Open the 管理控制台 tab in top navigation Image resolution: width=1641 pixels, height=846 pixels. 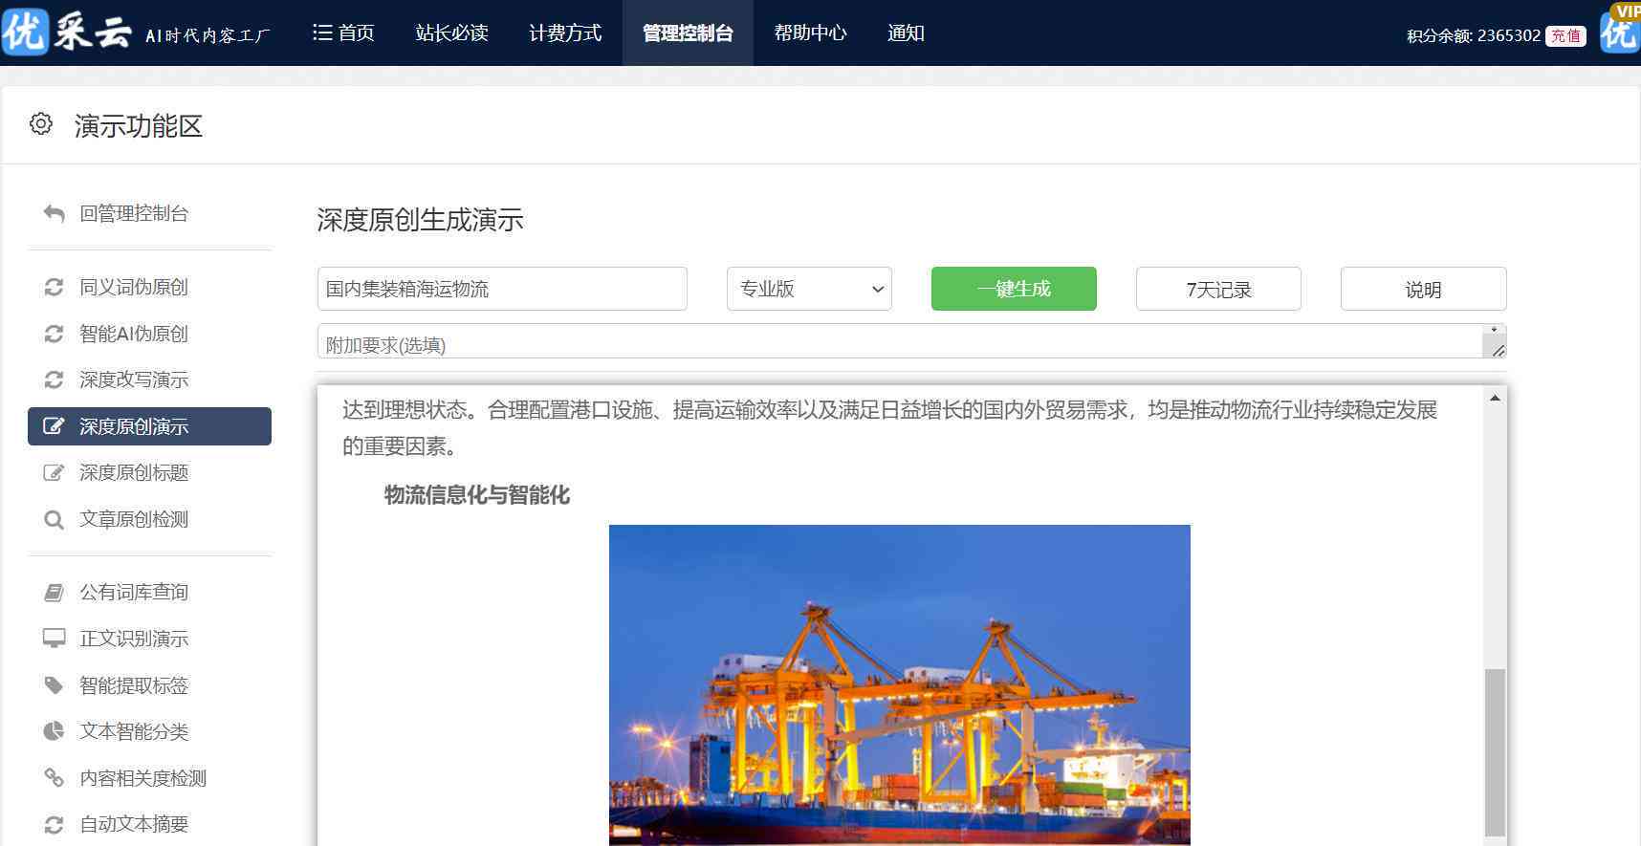click(688, 33)
